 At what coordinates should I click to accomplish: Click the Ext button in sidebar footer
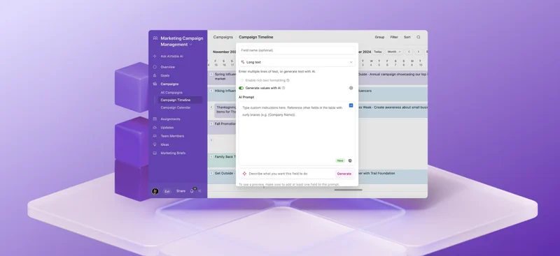click(167, 191)
